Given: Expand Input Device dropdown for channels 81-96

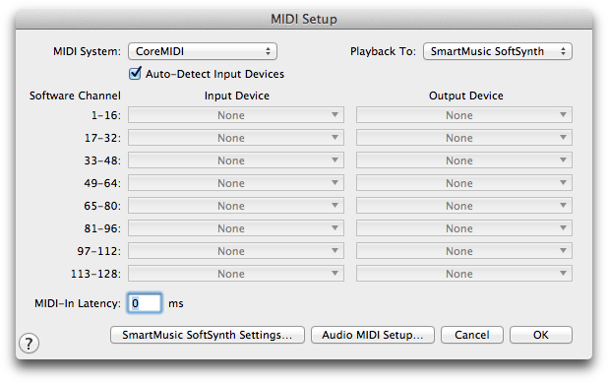Looking at the screenshot, I should pyautogui.click(x=236, y=228).
